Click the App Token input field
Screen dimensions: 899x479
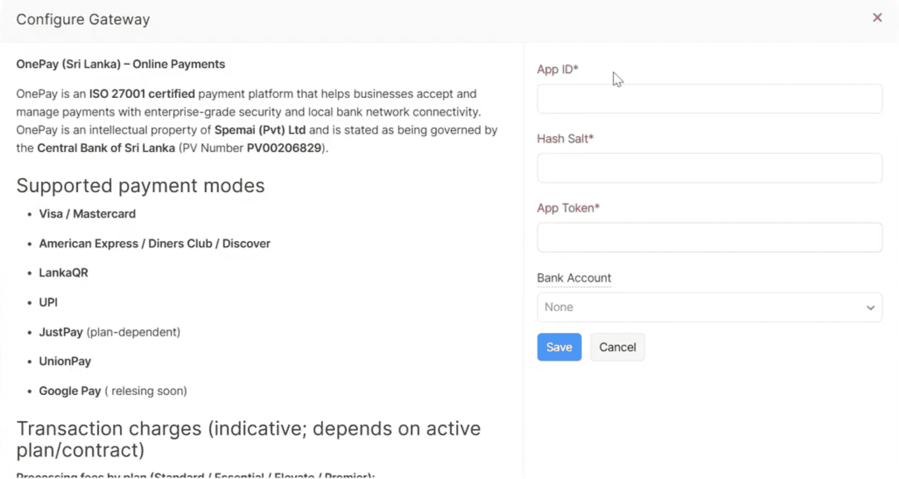point(709,238)
